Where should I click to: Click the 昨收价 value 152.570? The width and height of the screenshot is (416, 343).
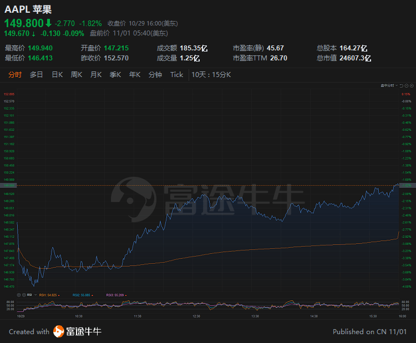click(x=116, y=58)
